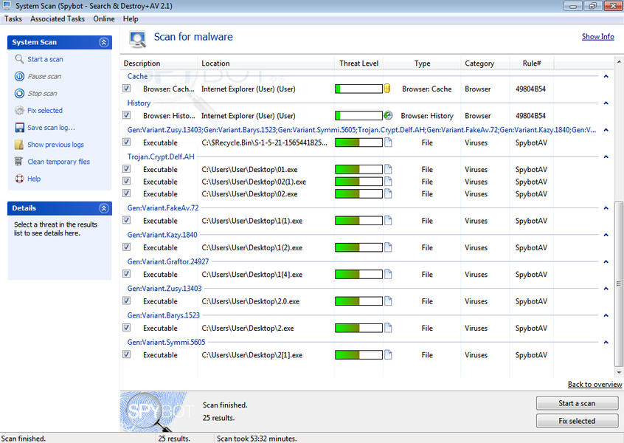
Task: Click the Scan for malware header icon
Action: coord(138,39)
